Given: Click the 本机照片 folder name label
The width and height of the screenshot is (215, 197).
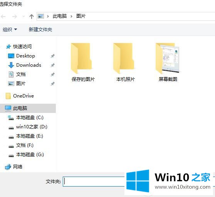Looking at the screenshot, I should (x=126, y=79).
